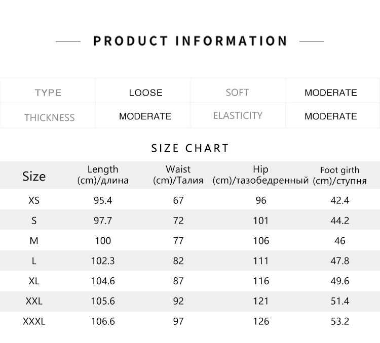Click MODERATE value next to ELASTICITY
The height and width of the screenshot is (343, 380).
[x=332, y=116]
